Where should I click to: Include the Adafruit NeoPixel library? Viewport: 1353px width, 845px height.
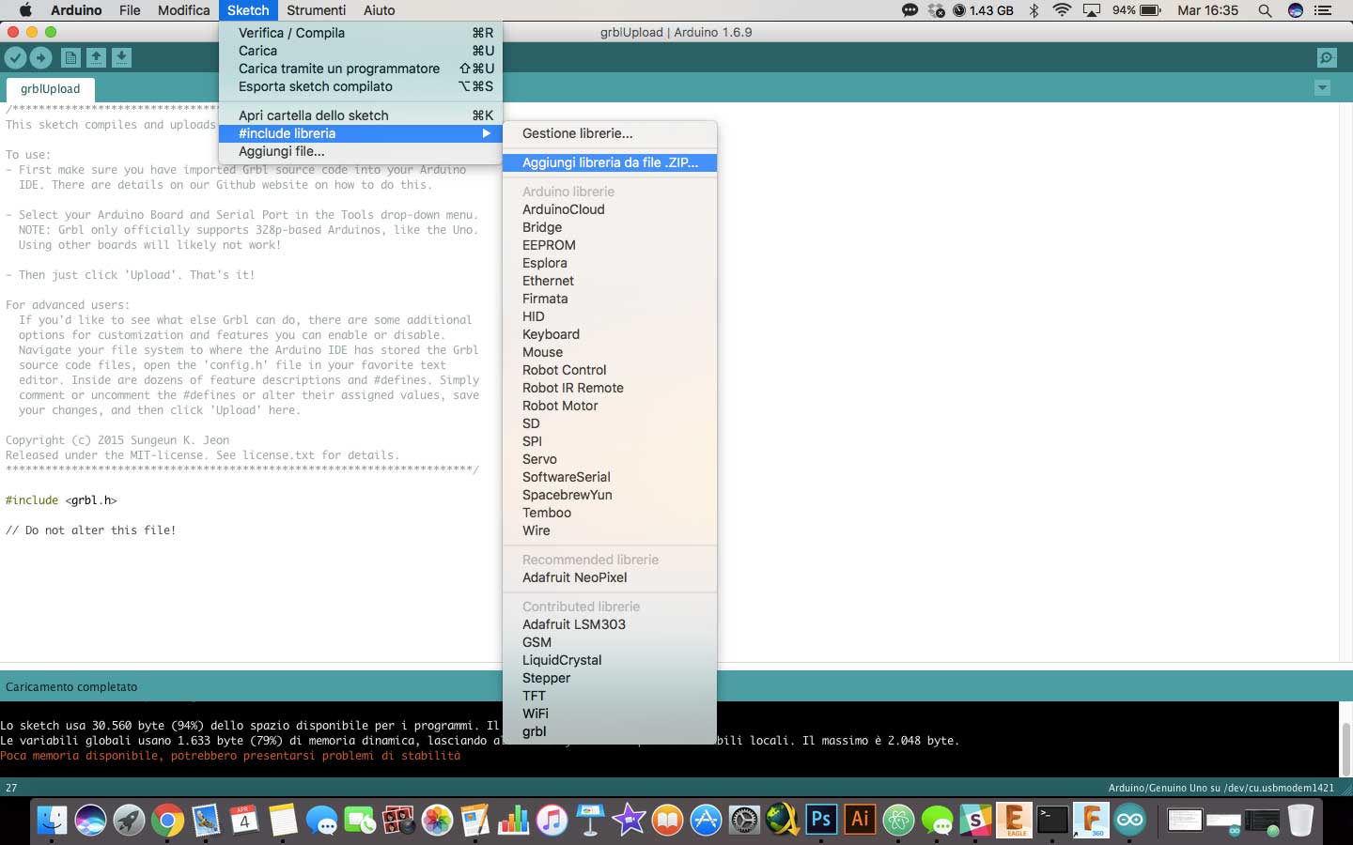click(x=610, y=577)
